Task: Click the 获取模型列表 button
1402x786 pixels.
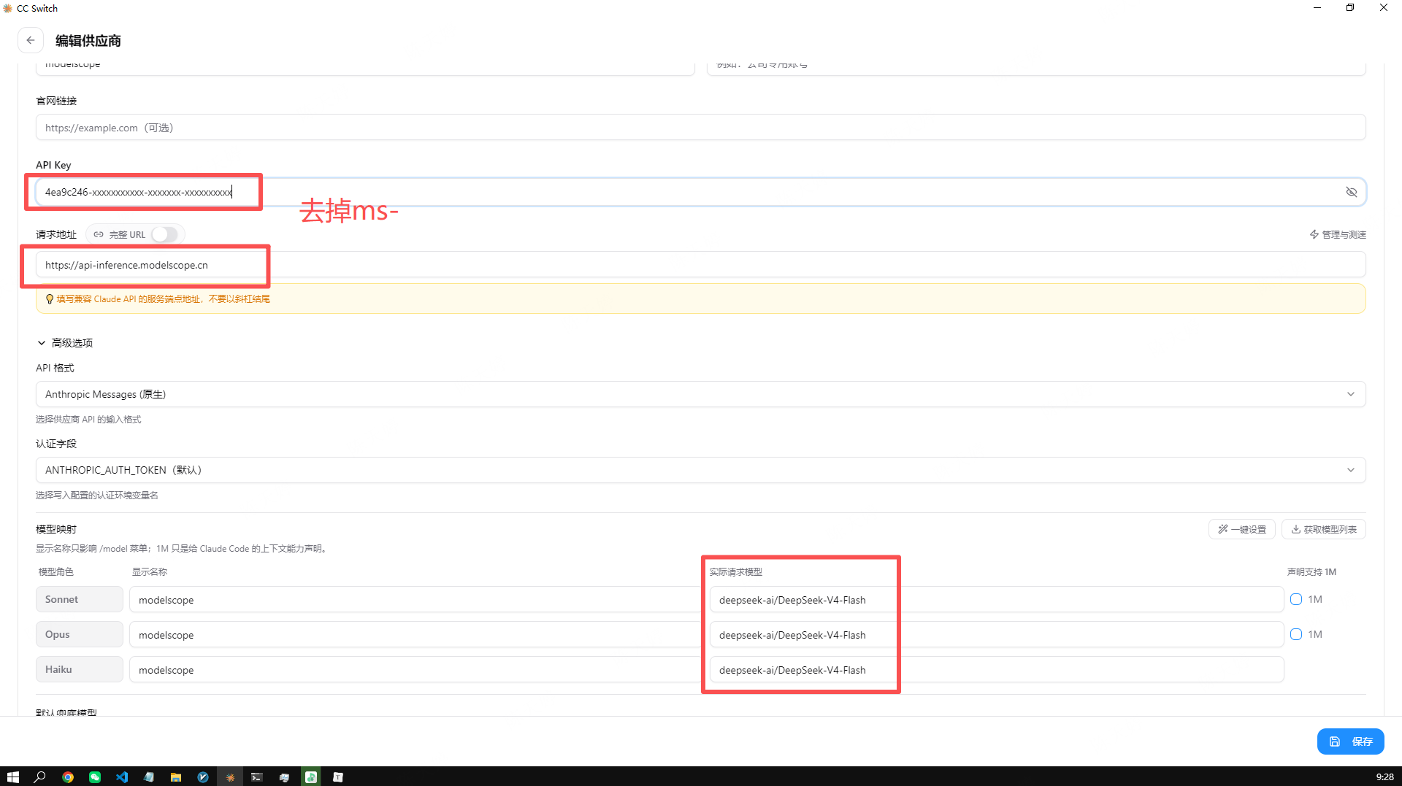Action: tap(1323, 529)
